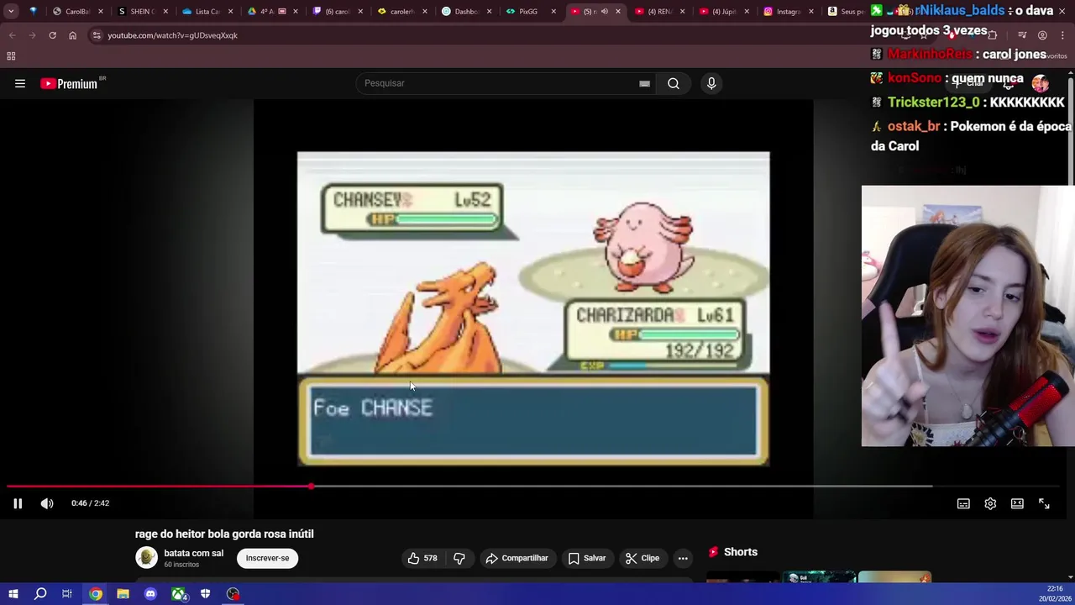
Task: Mute the playing tab via speaker icon
Action: click(604, 12)
